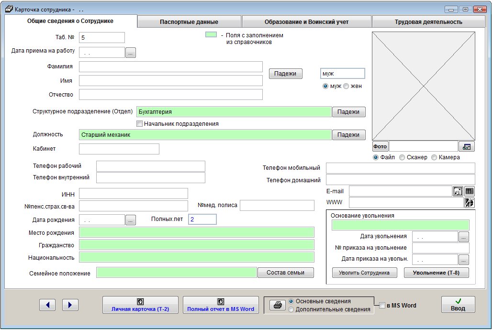The width and height of the screenshot is (493, 330).
Task: Click the Телефон мобильный field
Action: click(401, 168)
